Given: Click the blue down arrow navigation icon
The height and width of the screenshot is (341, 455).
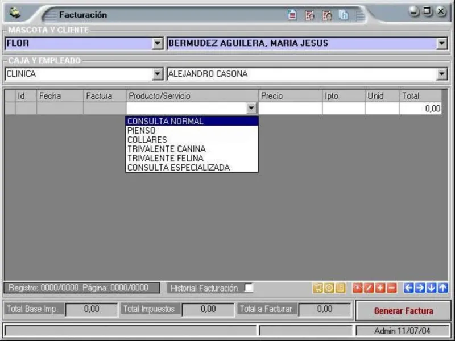Looking at the screenshot, I should click(431, 288).
